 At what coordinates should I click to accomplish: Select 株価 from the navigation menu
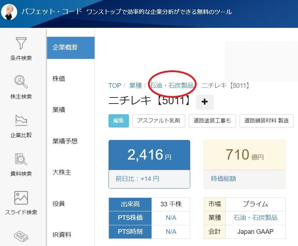tap(58, 79)
